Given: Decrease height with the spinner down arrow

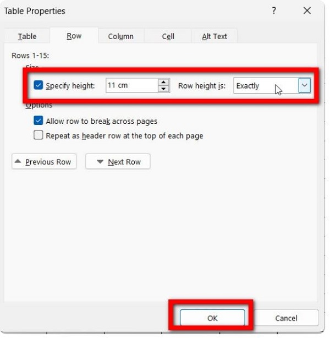Looking at the screenshot, I should click(x=163, y=89).
